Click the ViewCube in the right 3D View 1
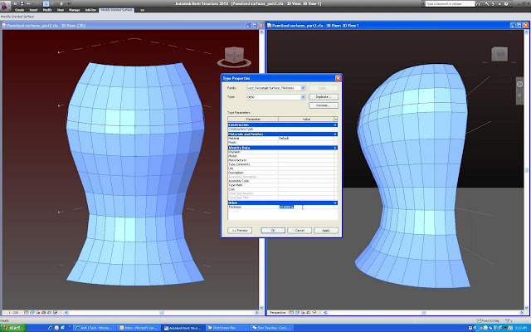 pyautogui.click(x=499, y=54)
